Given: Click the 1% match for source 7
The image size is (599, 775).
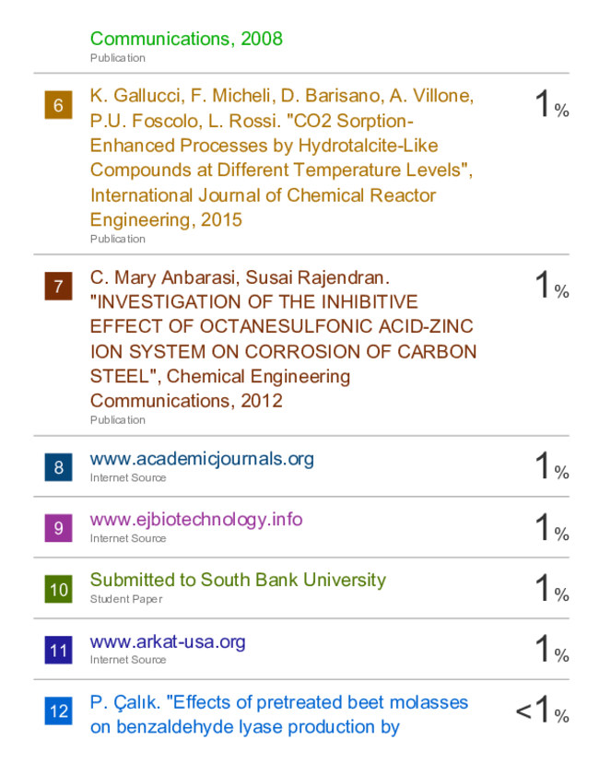Looking at the screenshot, I should click(552, 285).
